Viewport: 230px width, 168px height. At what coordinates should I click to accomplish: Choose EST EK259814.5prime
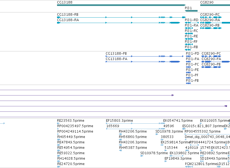175,143
